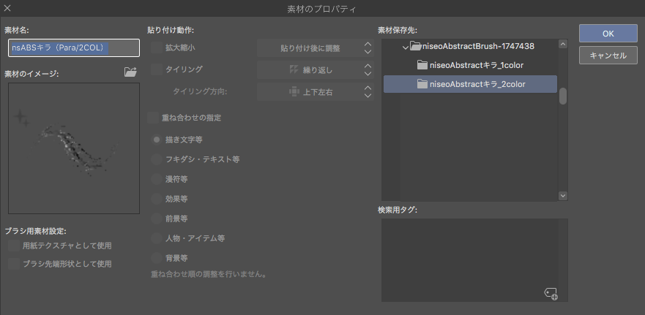This screenshot has height=315, width=645.
Task: Open the 貼り付け後に調整 dropdown
Action: point(316,48)
